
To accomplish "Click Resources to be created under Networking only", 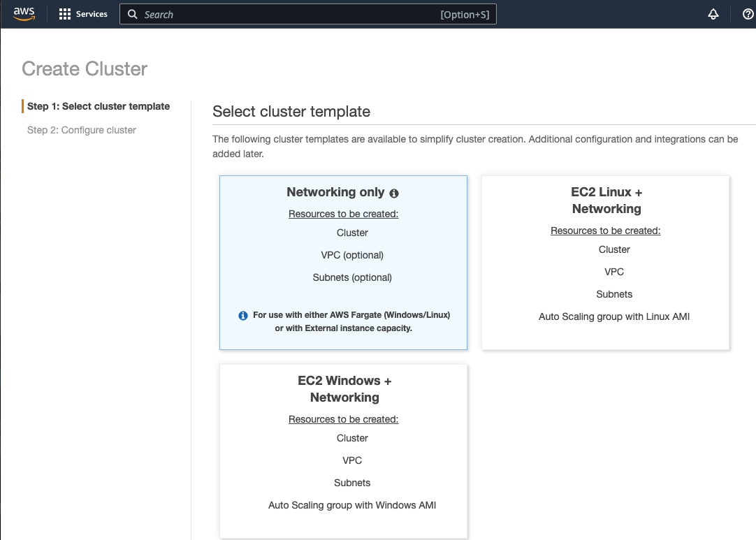I will 343,214.
